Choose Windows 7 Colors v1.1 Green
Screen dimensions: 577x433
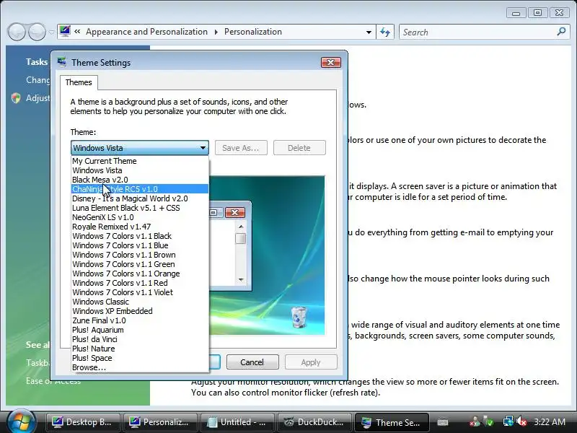point(140,264)
